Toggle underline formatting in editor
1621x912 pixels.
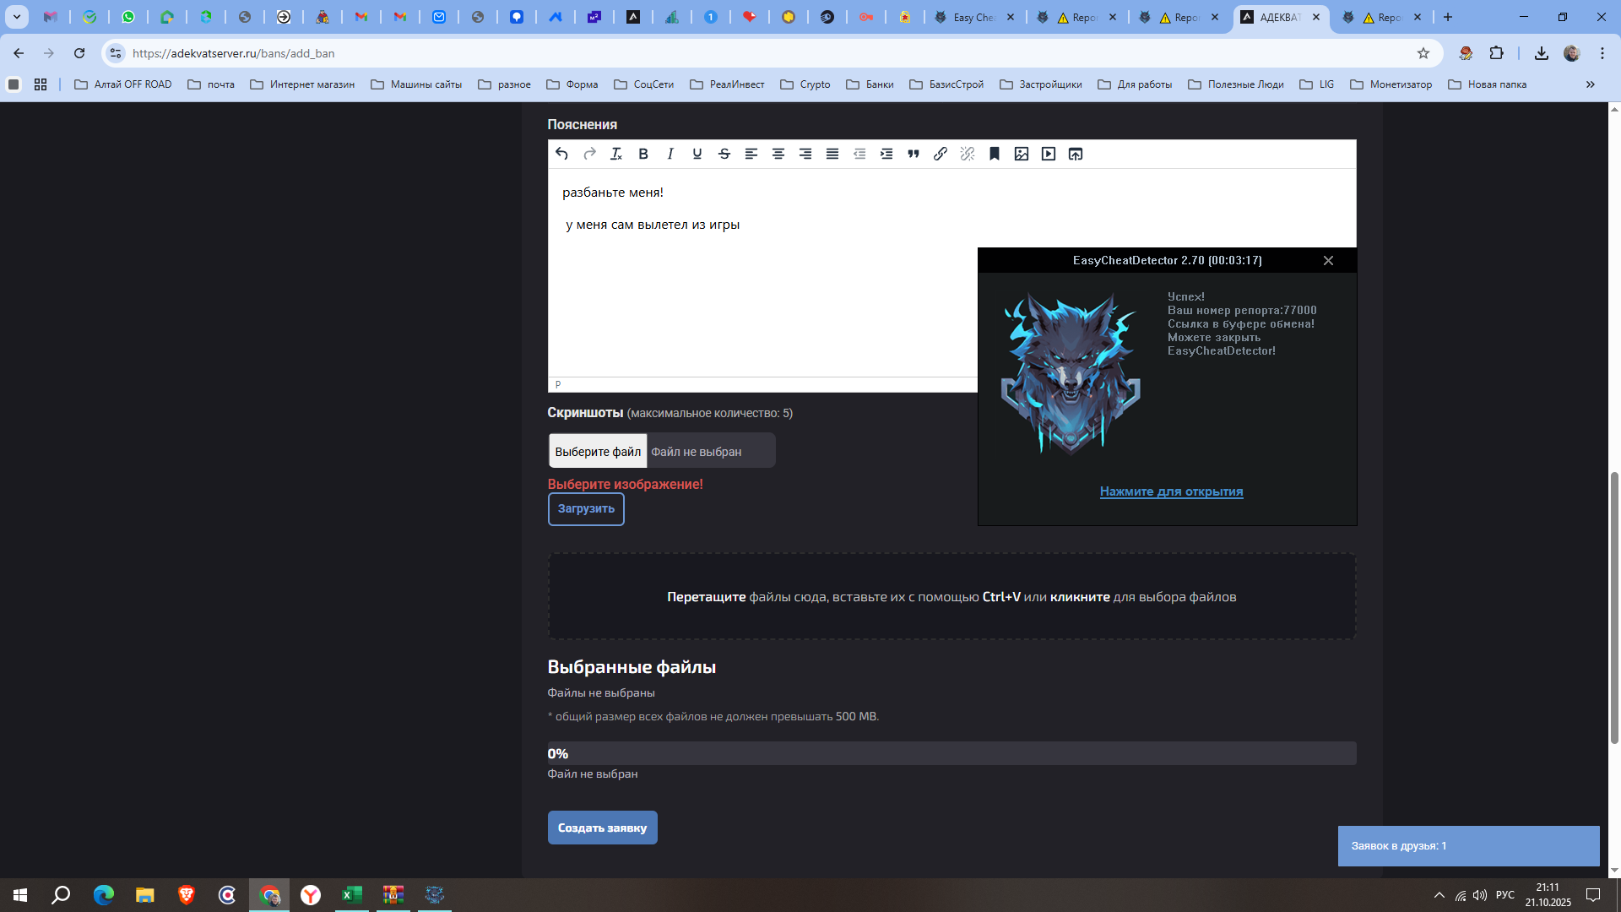[697, 154]
